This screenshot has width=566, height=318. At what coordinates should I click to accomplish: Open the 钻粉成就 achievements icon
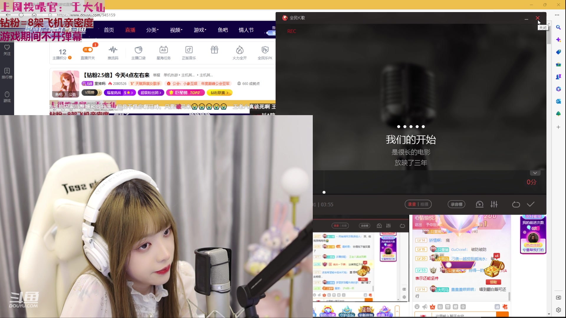point(327,311)
